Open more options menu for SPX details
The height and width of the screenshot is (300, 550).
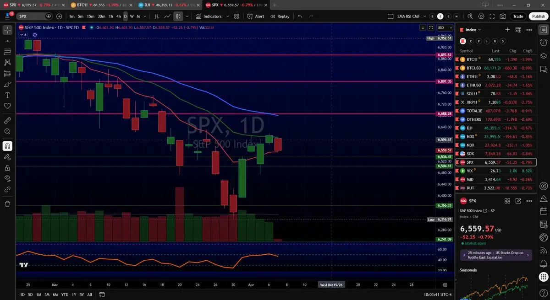[x=529, y=201]
